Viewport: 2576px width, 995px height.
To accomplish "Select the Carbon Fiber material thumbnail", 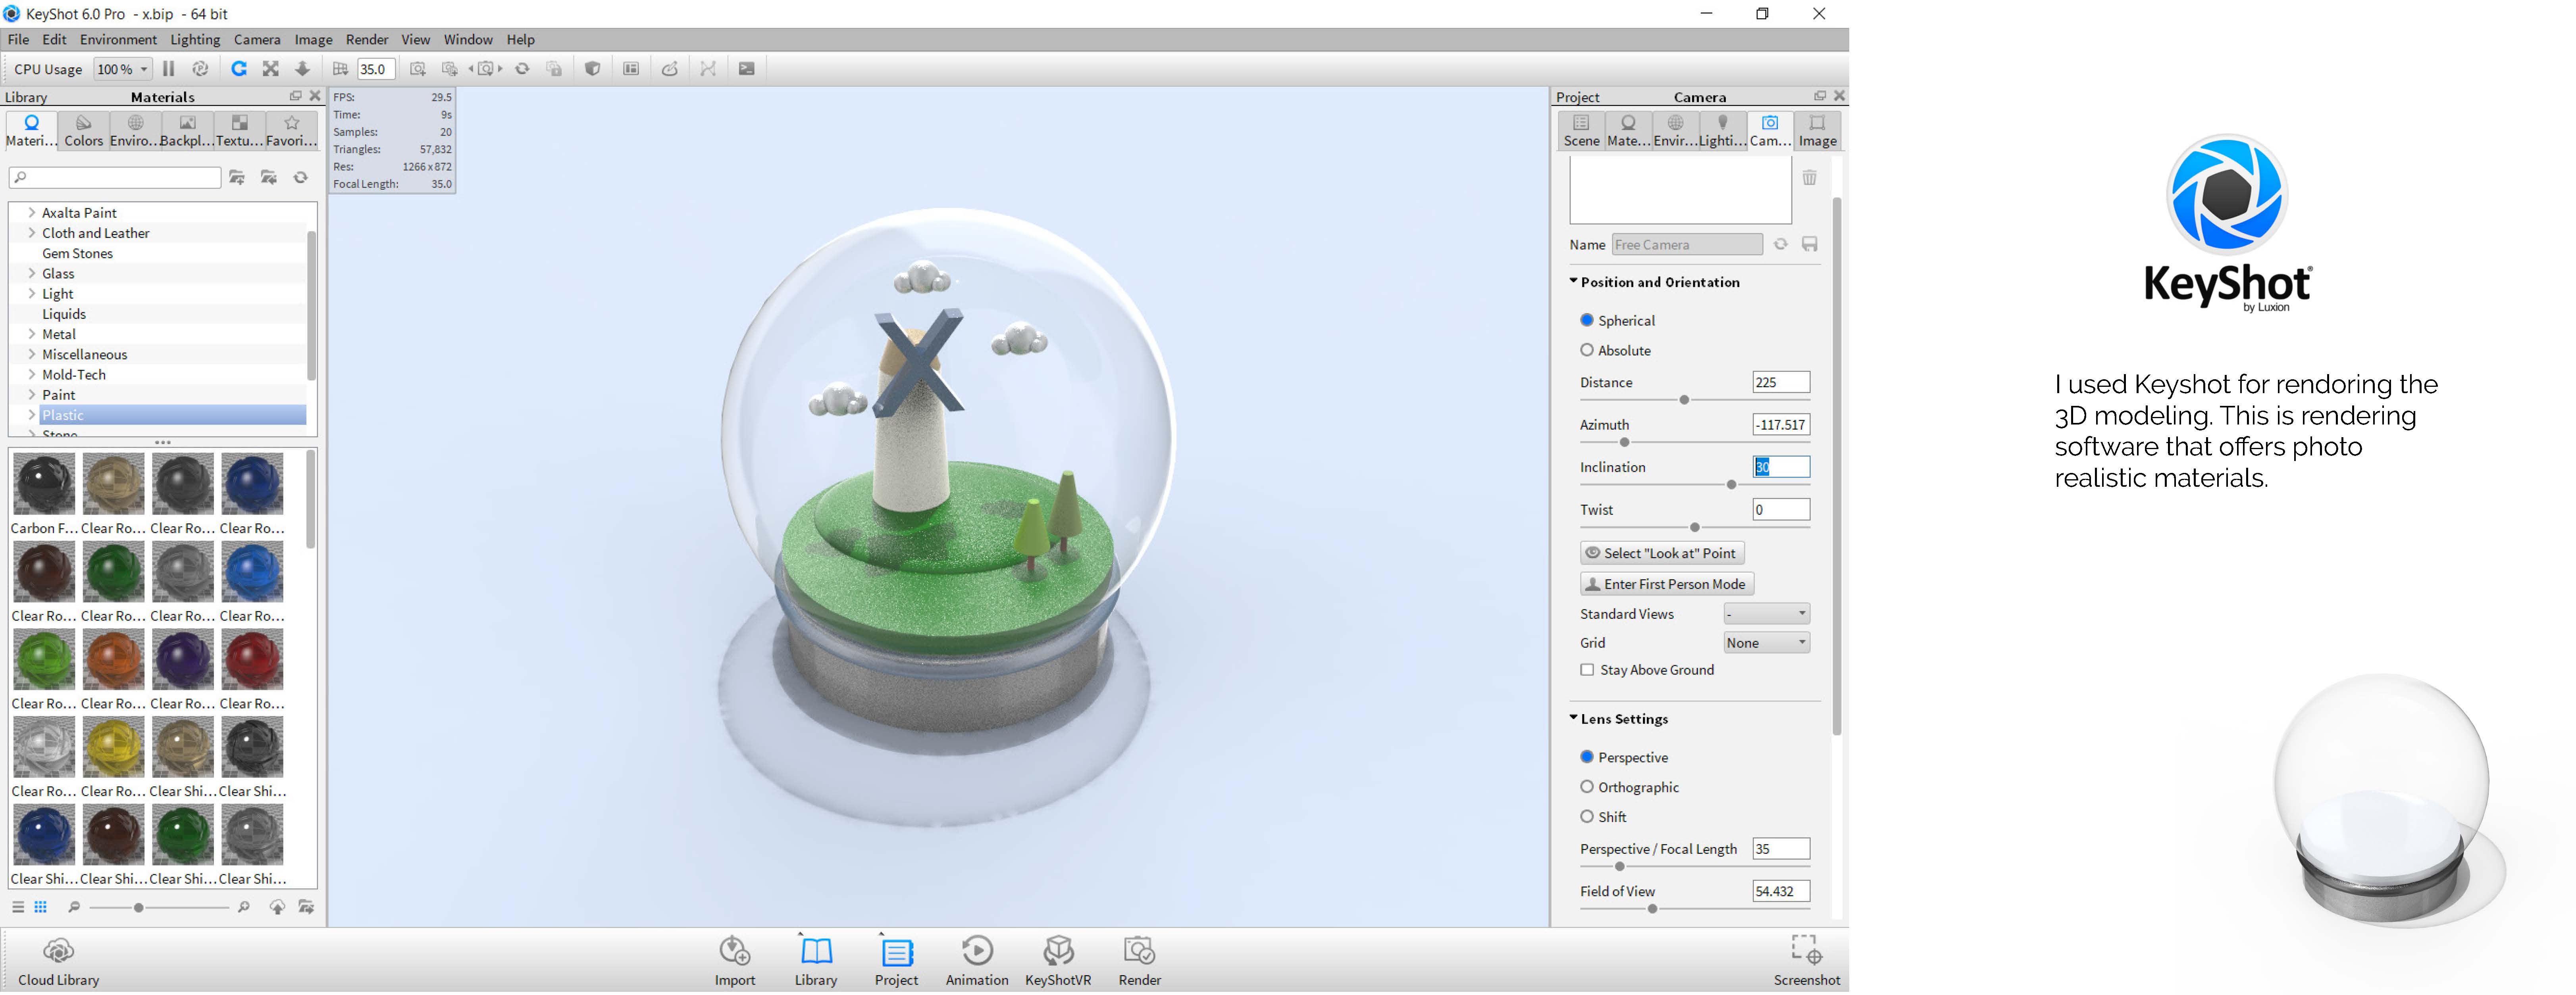I will tap(44, 484).
